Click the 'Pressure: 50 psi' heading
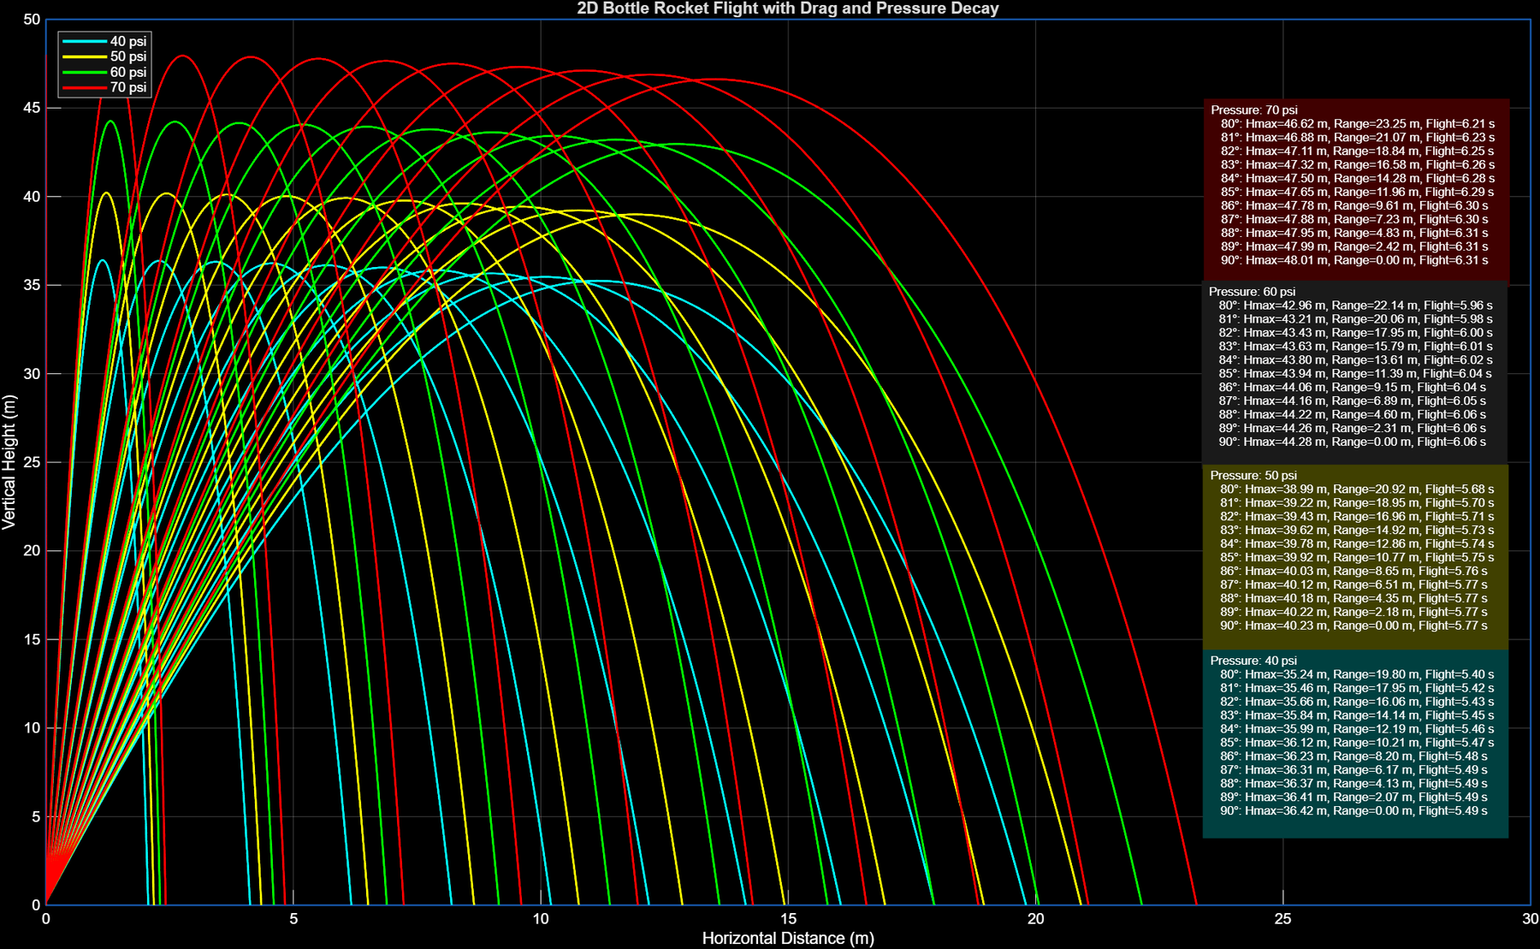The height and width of the screenshot is (949, 1540). tap(1253, 475)
